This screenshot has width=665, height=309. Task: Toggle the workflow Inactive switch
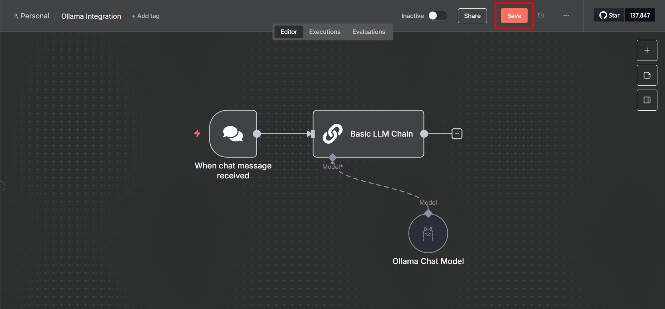click(x=438, y=16)
